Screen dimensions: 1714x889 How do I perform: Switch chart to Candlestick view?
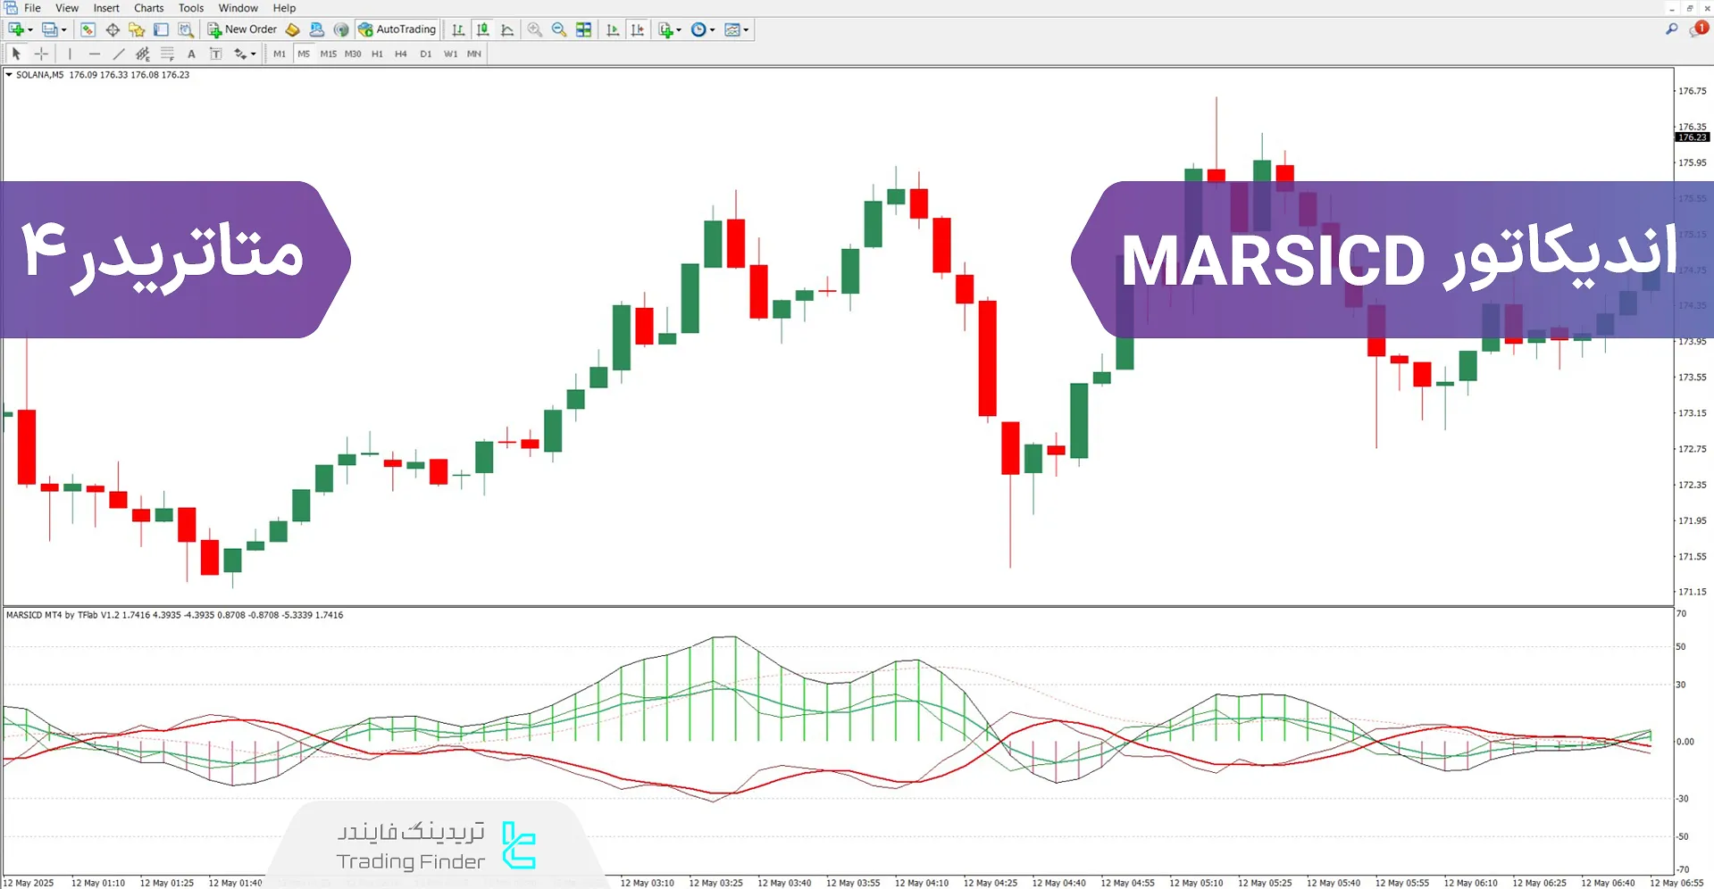tap(482, 29)
